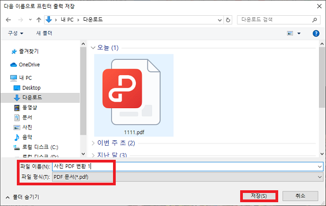
Task: Create a folder with '새 폴더'
Action: [44, 33]
